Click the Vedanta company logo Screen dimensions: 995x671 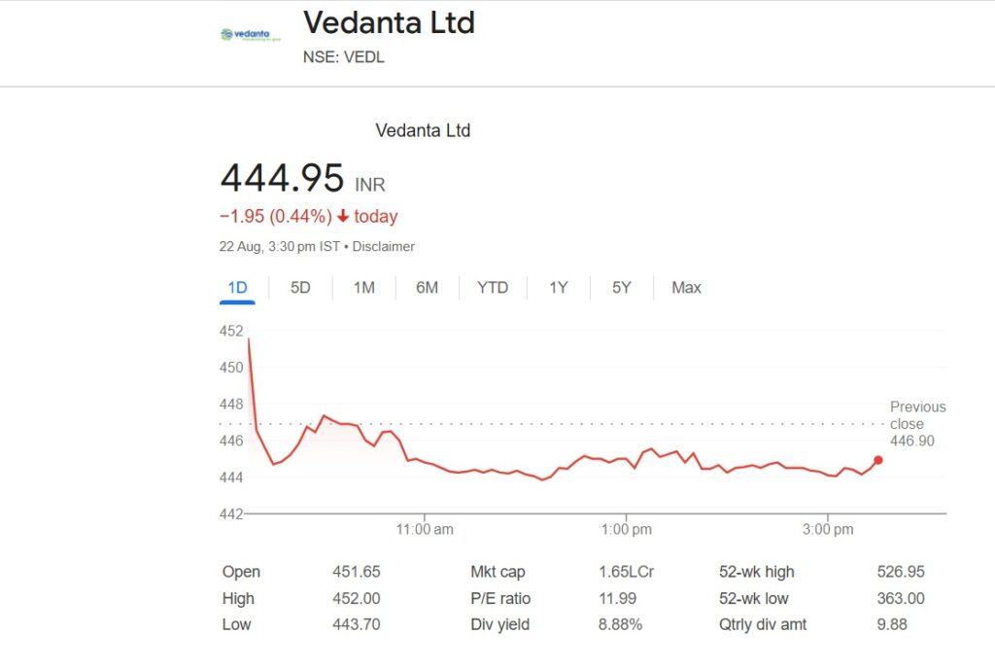251,35
